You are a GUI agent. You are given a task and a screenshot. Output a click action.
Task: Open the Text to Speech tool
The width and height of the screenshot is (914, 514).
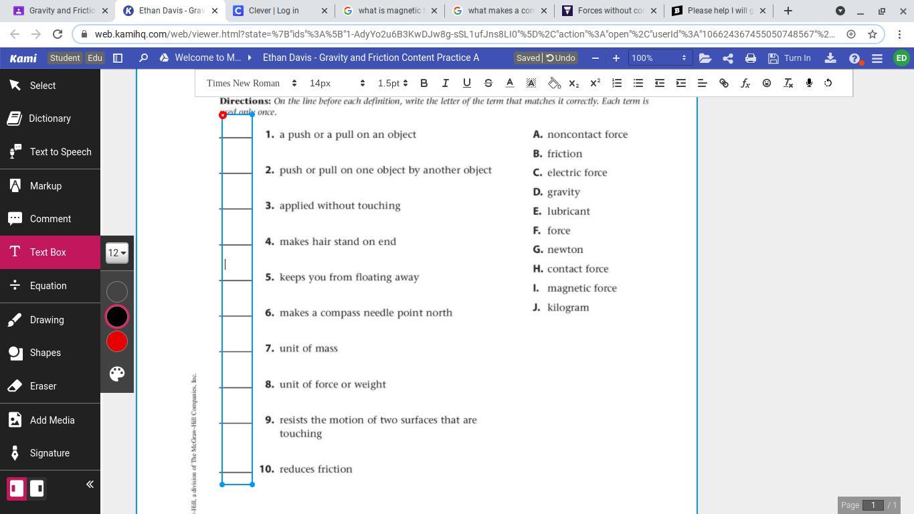pos(50,152)
